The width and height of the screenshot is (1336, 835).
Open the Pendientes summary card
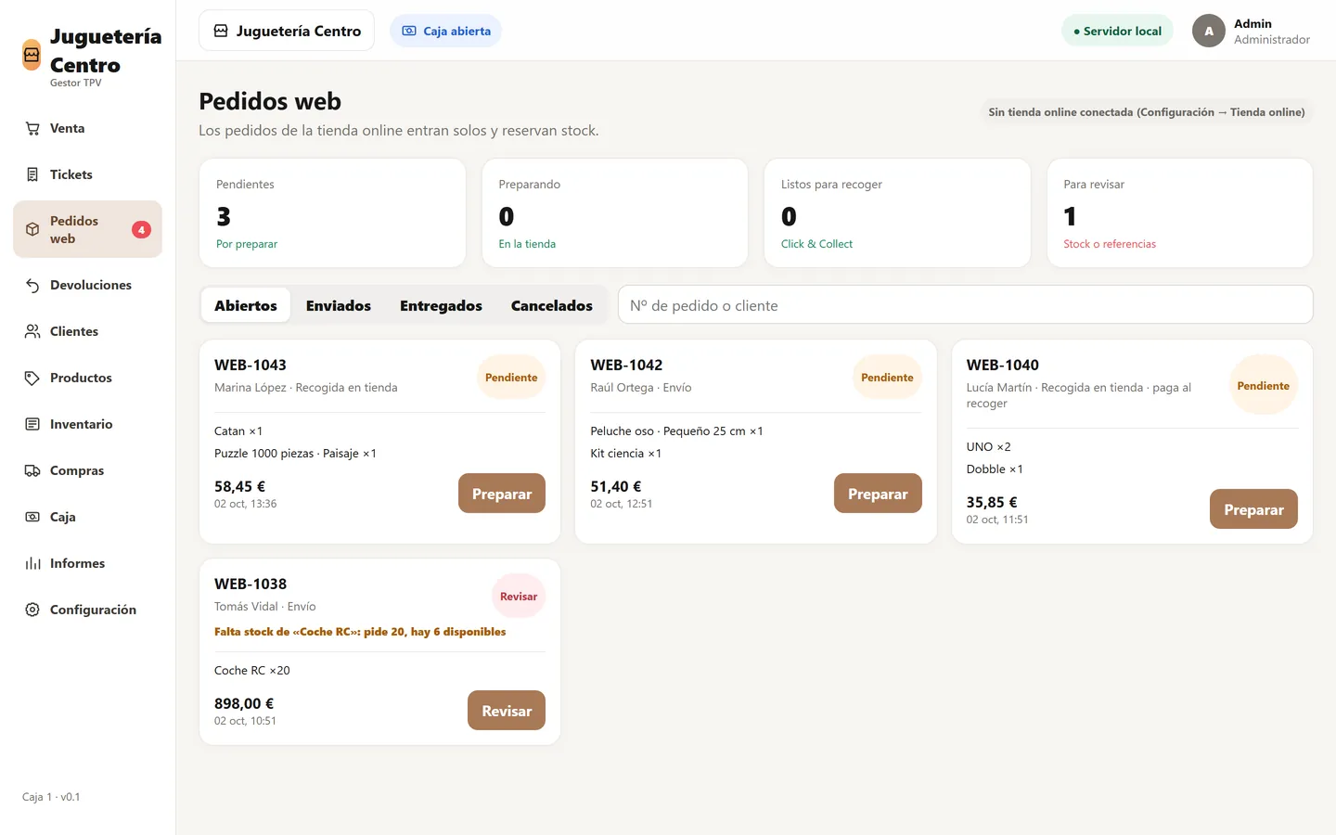(332, 213)
